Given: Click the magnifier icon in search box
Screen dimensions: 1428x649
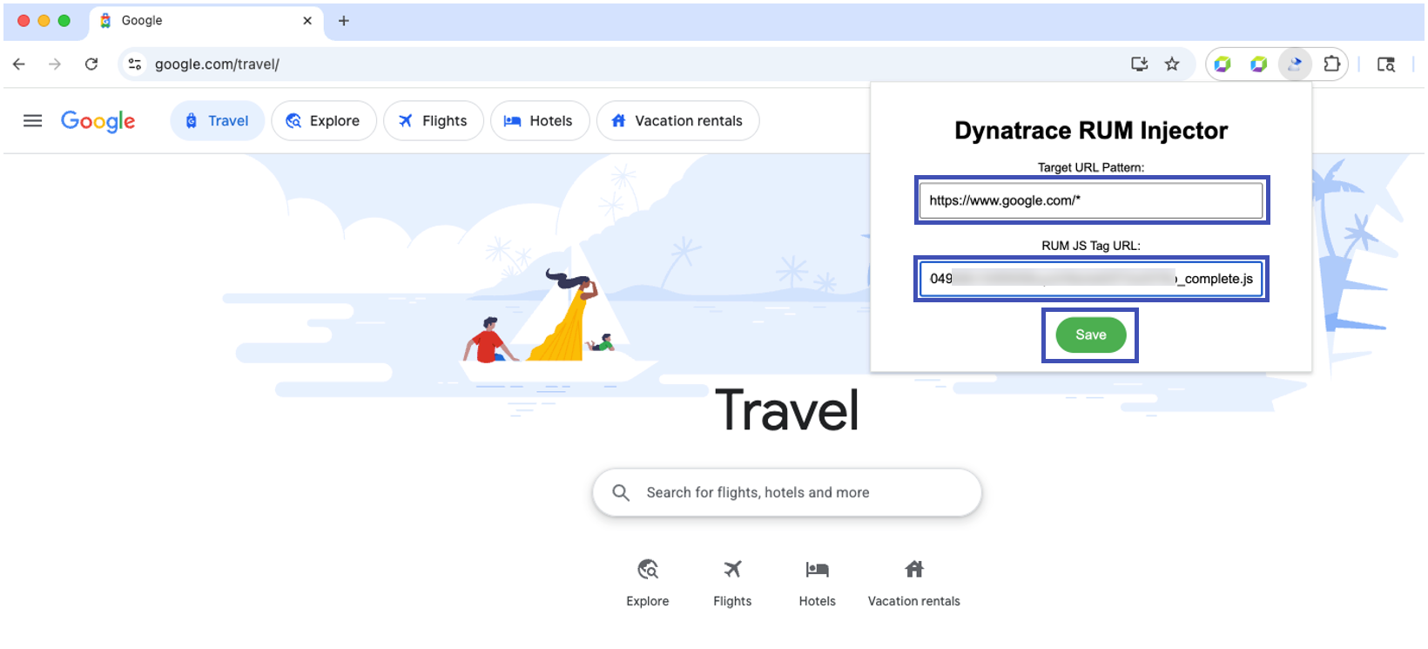Looking at the screenshot, I should (x=621, y=493).
